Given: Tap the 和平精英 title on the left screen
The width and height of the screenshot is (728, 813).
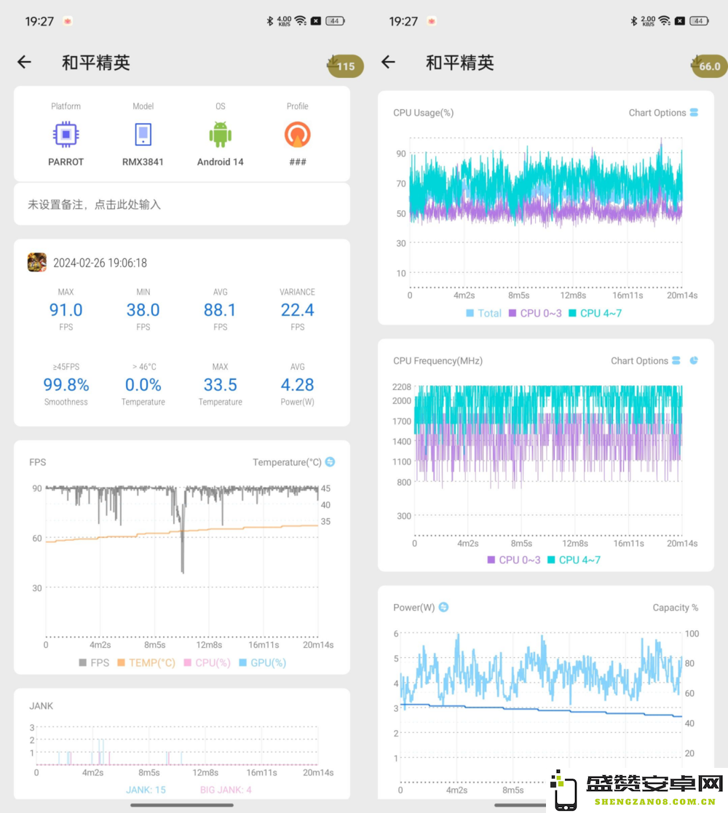Looking at the screenshot, I should pos(96,63).
